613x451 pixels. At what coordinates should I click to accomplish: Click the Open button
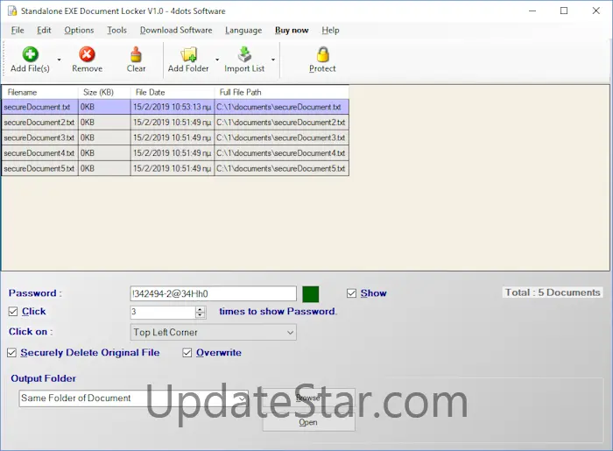tap(308, 422)
